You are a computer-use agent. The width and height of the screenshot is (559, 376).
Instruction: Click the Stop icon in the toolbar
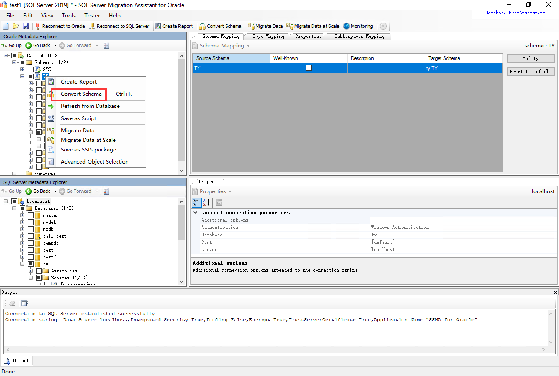coord(383,26)
